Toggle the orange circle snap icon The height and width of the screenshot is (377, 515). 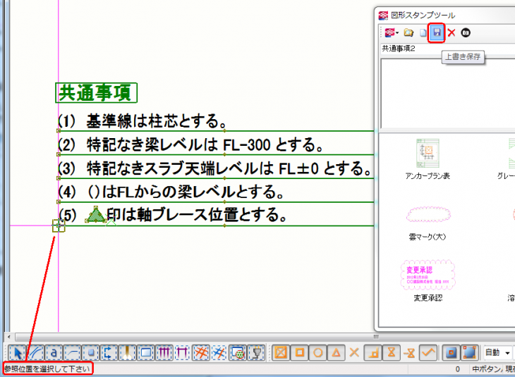coord(317,353)
